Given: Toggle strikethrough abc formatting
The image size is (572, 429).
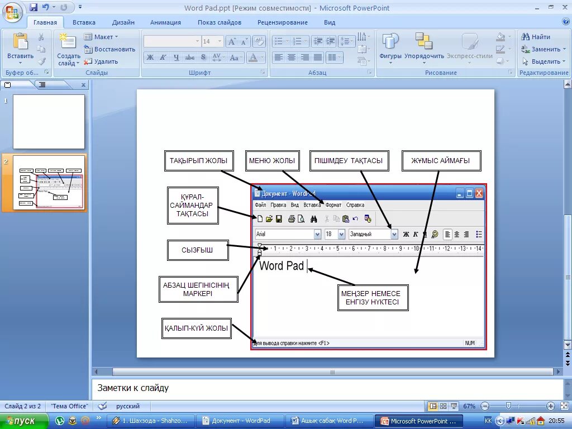Looking at the screenshot, I should [x=190, y=58].
